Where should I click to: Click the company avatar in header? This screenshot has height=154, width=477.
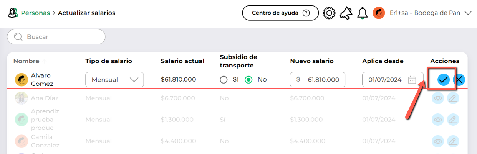(x=379, y=13)
